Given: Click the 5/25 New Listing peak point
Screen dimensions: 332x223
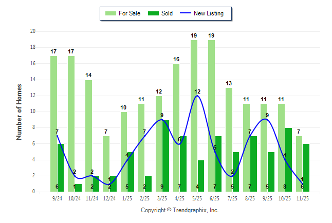Looking at the screenshot, I should (197, 96).
